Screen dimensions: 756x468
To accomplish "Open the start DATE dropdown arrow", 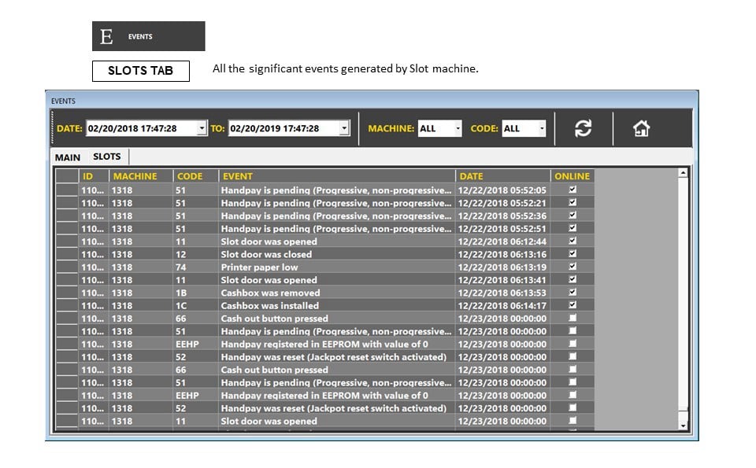I will coord(202,128).
